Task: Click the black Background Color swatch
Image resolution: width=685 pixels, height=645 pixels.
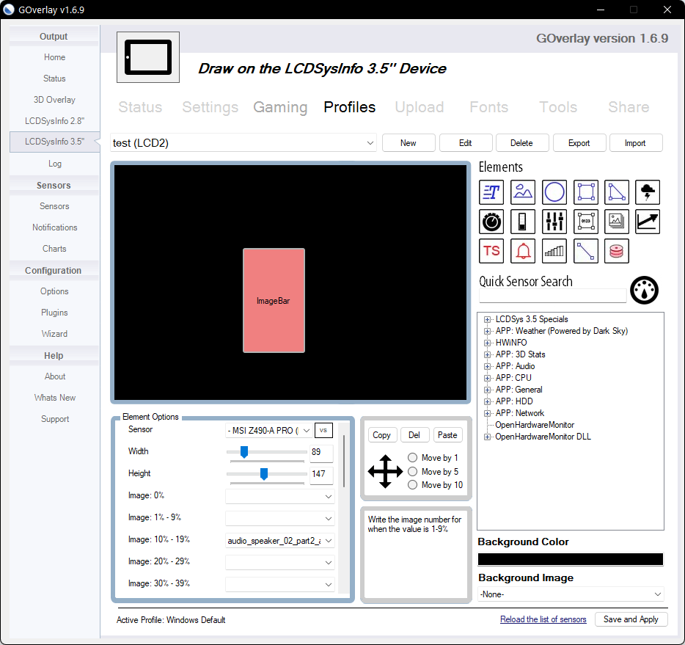Action: tap(571, 559)
